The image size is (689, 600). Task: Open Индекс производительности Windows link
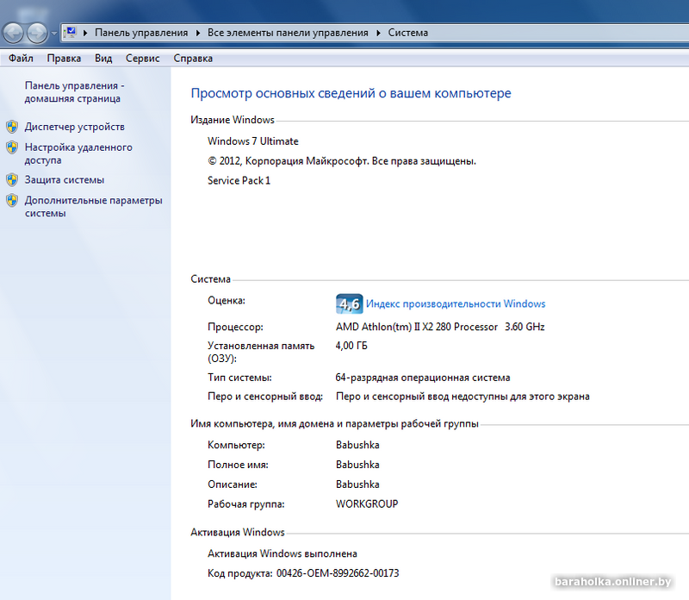click(x=456, y=304)
